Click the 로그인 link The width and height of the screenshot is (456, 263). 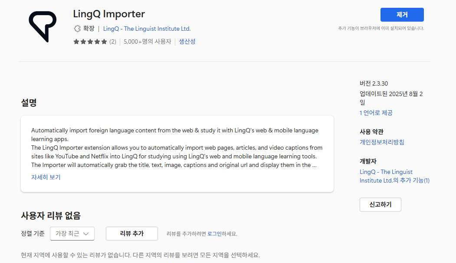(x=214, y=234)
